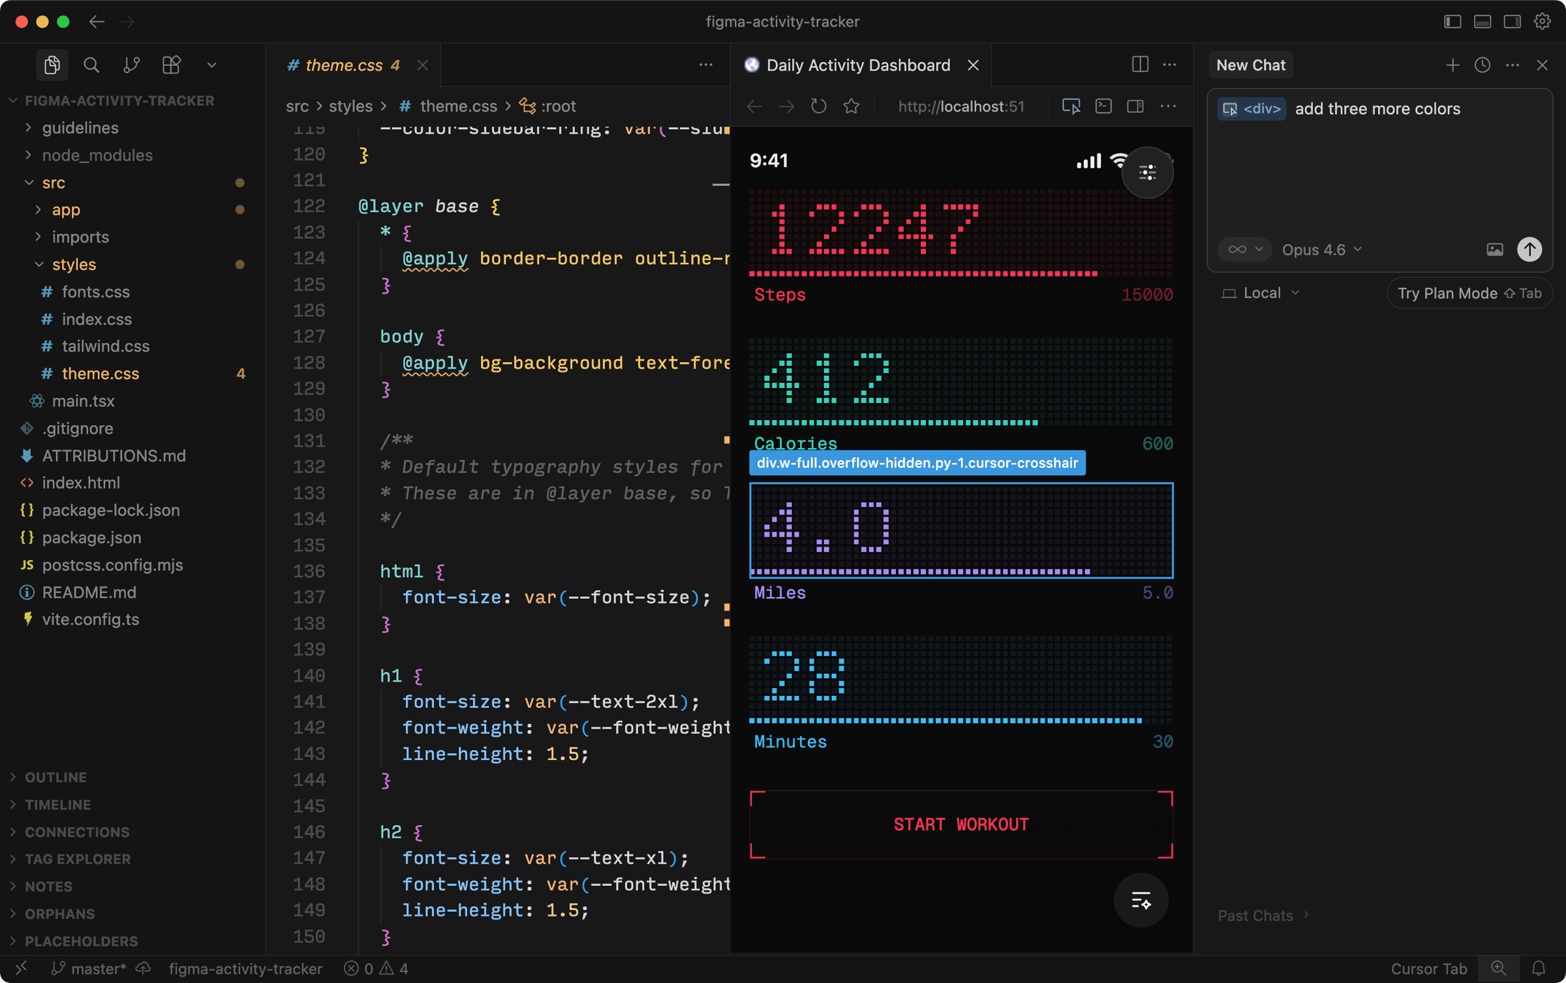
Task: Toggle the primary sidebar layout button
Action: pyautogui.click(x=1452, y=22)
